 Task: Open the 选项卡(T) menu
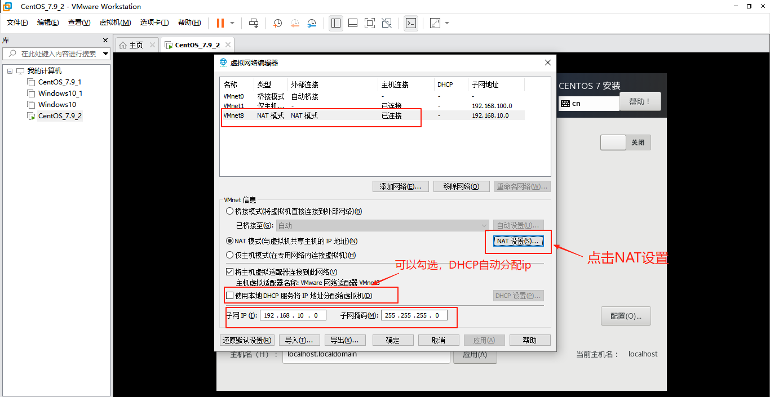pyautogui.click(x=154, y=23)
